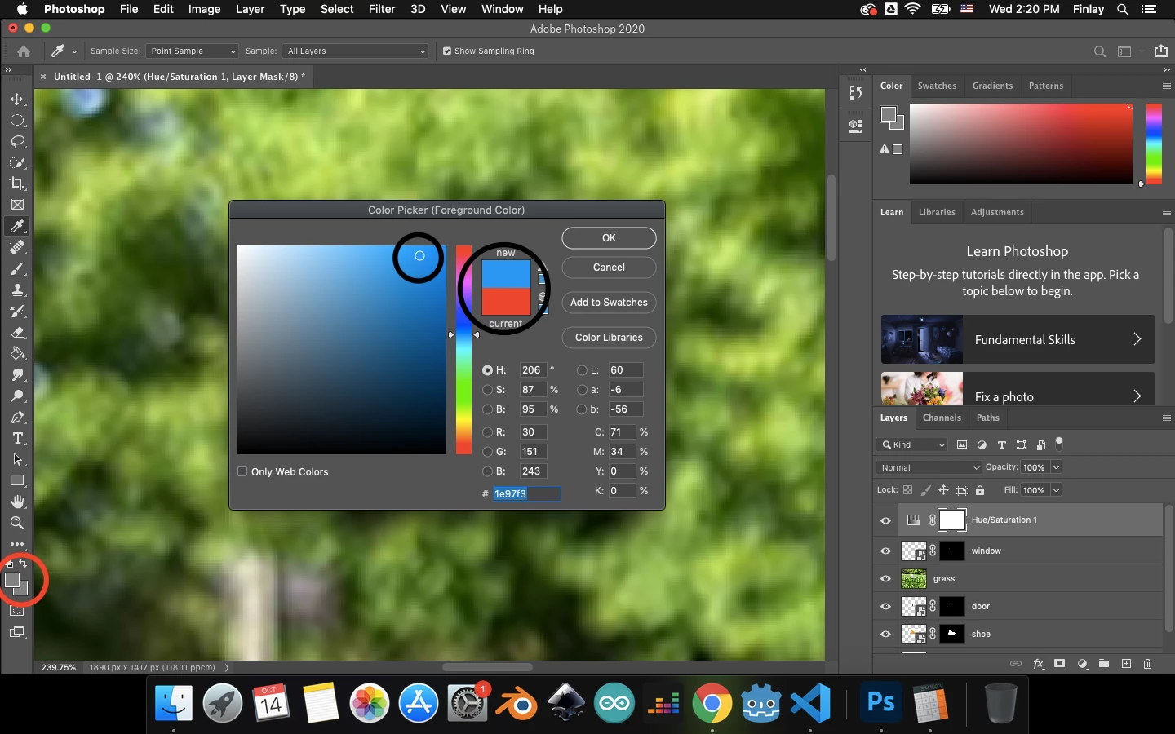Click the H hue value field
Screen dimensions: 1175x734
coord(532,370)
